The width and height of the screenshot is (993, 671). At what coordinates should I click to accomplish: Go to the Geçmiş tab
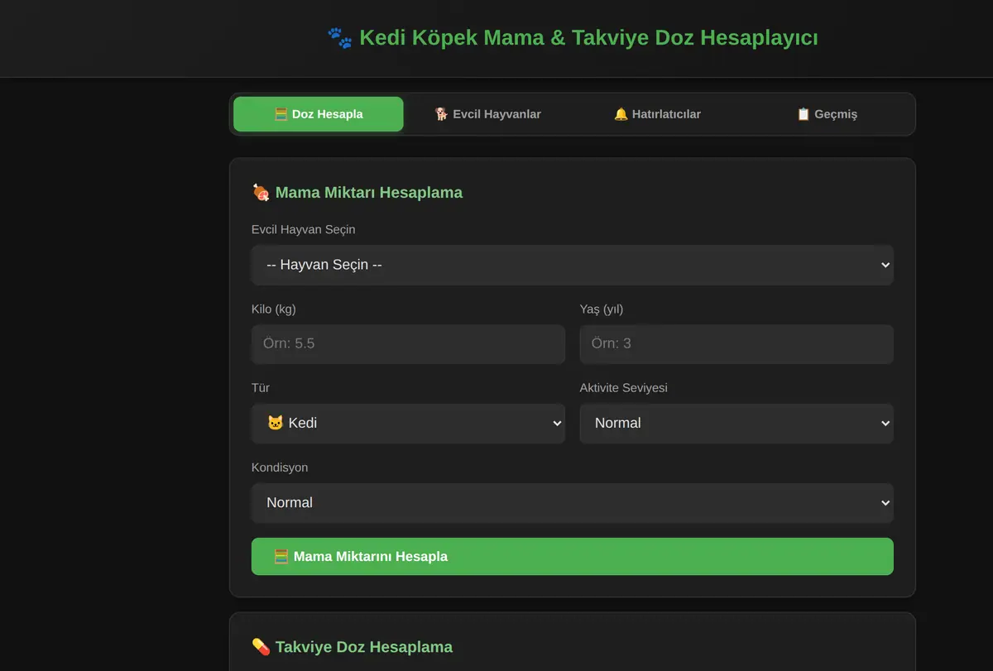pyautogui.click(x=827, y=114)
